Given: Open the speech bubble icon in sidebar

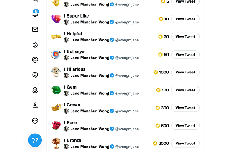Looking at the screenshot, I should coord(35,75).
